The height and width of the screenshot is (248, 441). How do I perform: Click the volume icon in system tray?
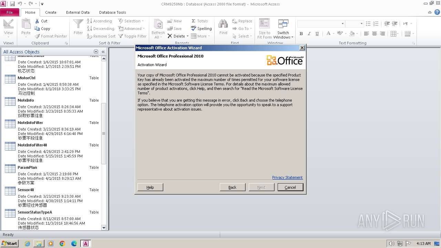tap(391, 244)
